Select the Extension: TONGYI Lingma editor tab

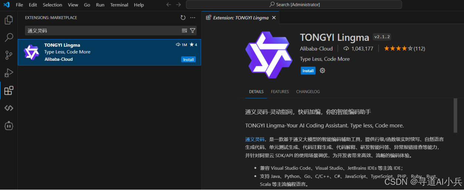tap(241, 18)
